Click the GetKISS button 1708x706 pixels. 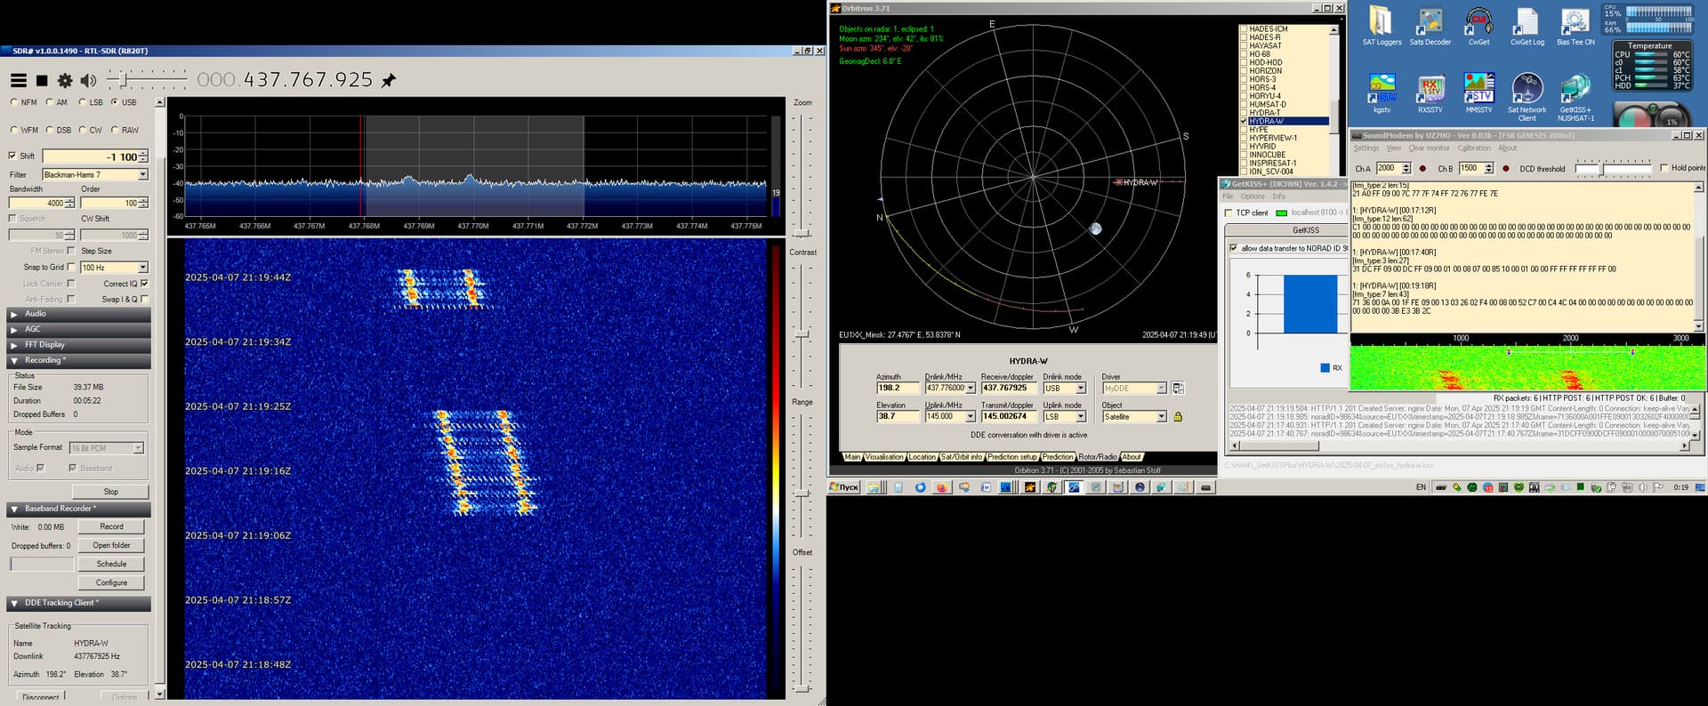(1305, 230)
